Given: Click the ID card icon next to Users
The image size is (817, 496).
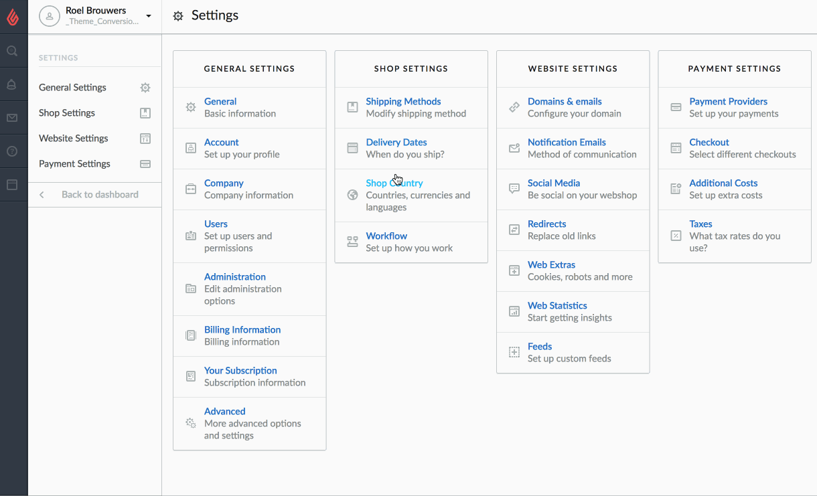Looking at the screenshot, I should coord(191,236).
